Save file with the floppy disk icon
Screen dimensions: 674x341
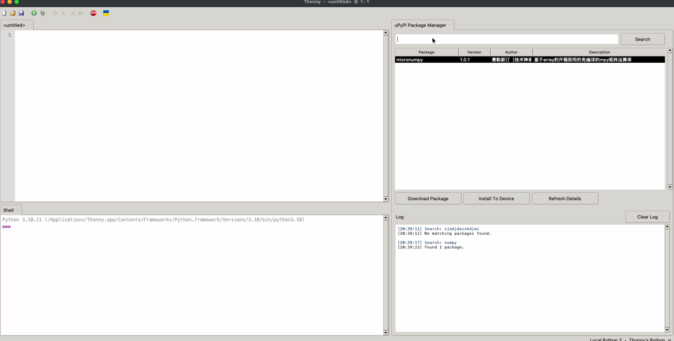point(21,13)
